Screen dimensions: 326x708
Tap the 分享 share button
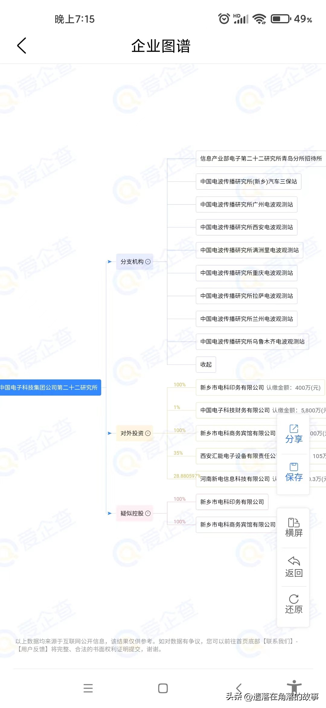tap(293, 434)
